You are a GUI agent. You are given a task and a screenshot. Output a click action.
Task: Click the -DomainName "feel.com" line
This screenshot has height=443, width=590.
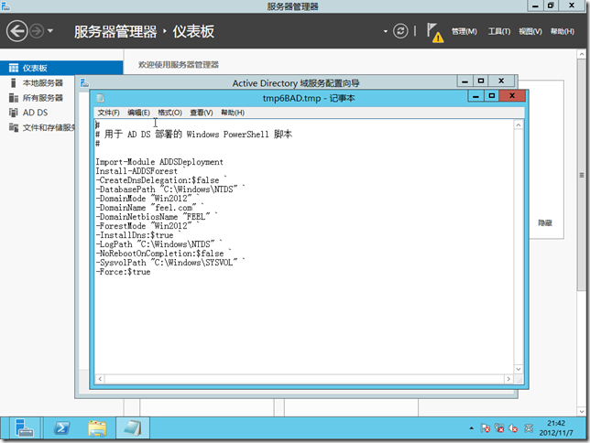pyautogui.click(x=149, y=208)
